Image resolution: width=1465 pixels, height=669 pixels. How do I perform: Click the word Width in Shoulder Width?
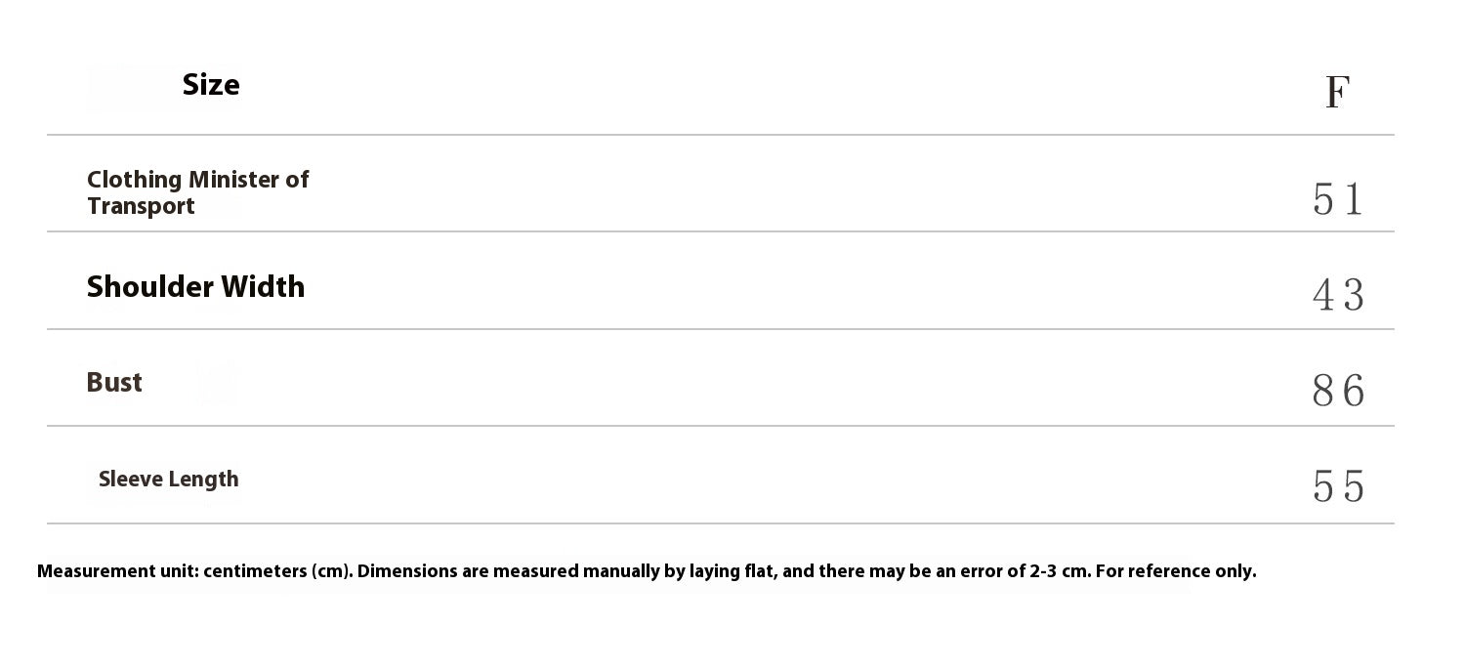pyautogui.click(x=263, y=286)
